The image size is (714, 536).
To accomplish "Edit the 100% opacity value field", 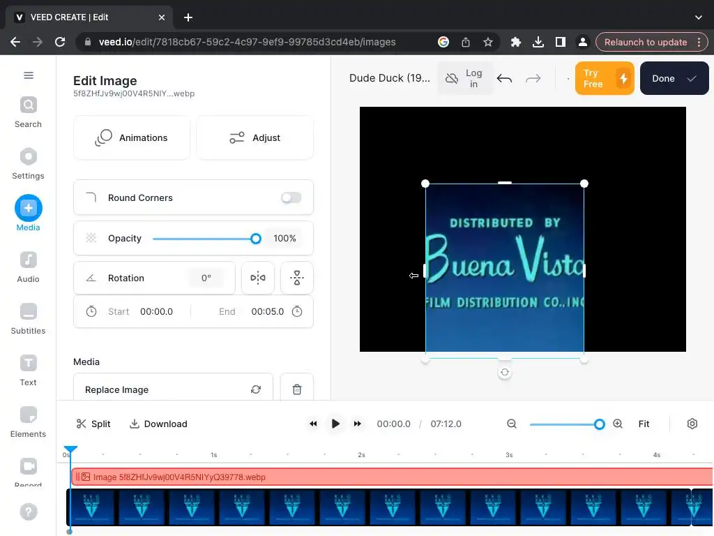I will [x=284, y=239].
